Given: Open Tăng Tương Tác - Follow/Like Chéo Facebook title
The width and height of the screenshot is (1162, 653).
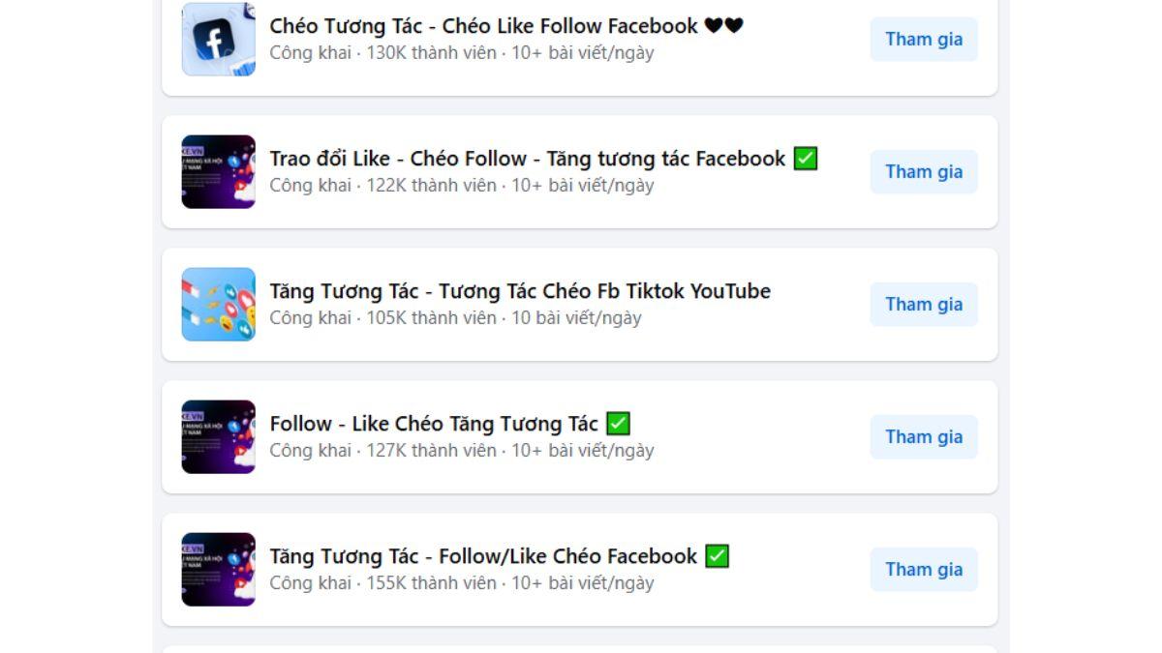Looking at the screenshot, I should (x=483, y=556).
